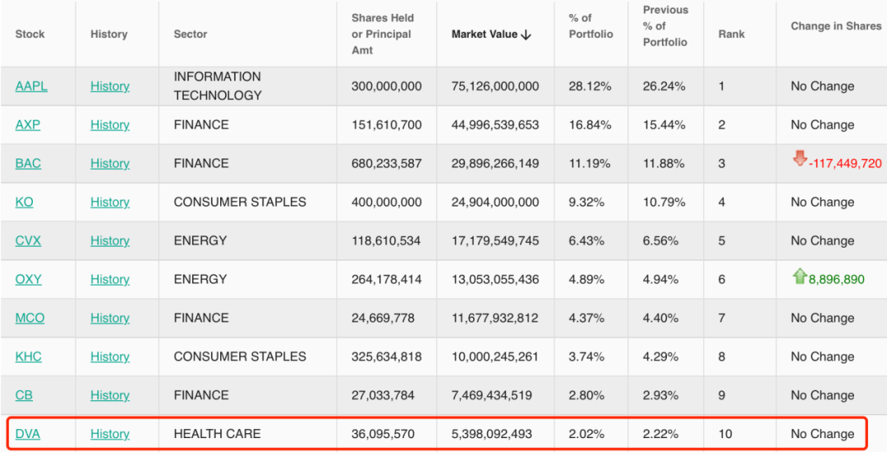887x452 pixels.
Task: Open the DVA stock link
Action: (27, 434)
